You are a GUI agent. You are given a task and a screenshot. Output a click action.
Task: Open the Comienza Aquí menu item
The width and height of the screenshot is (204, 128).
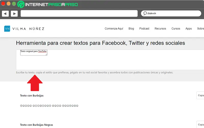(x=114, y=29)
